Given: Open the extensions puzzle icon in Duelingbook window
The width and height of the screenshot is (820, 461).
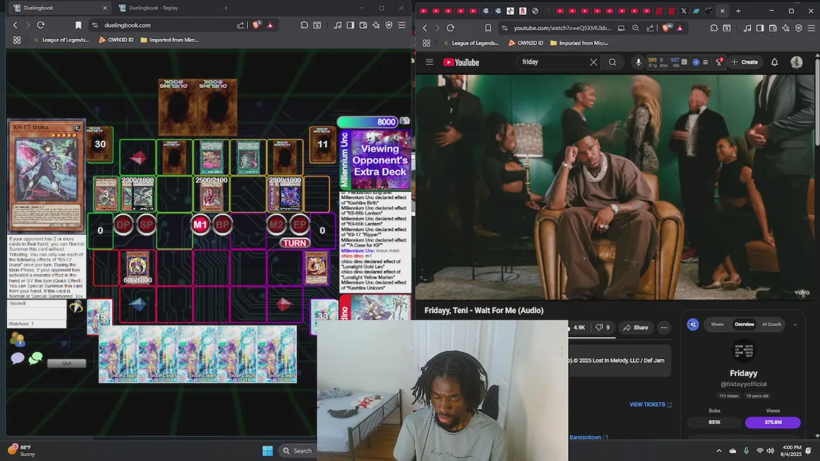Looking at the screenshot, I should pyautogui.click(x=304, y=25).
